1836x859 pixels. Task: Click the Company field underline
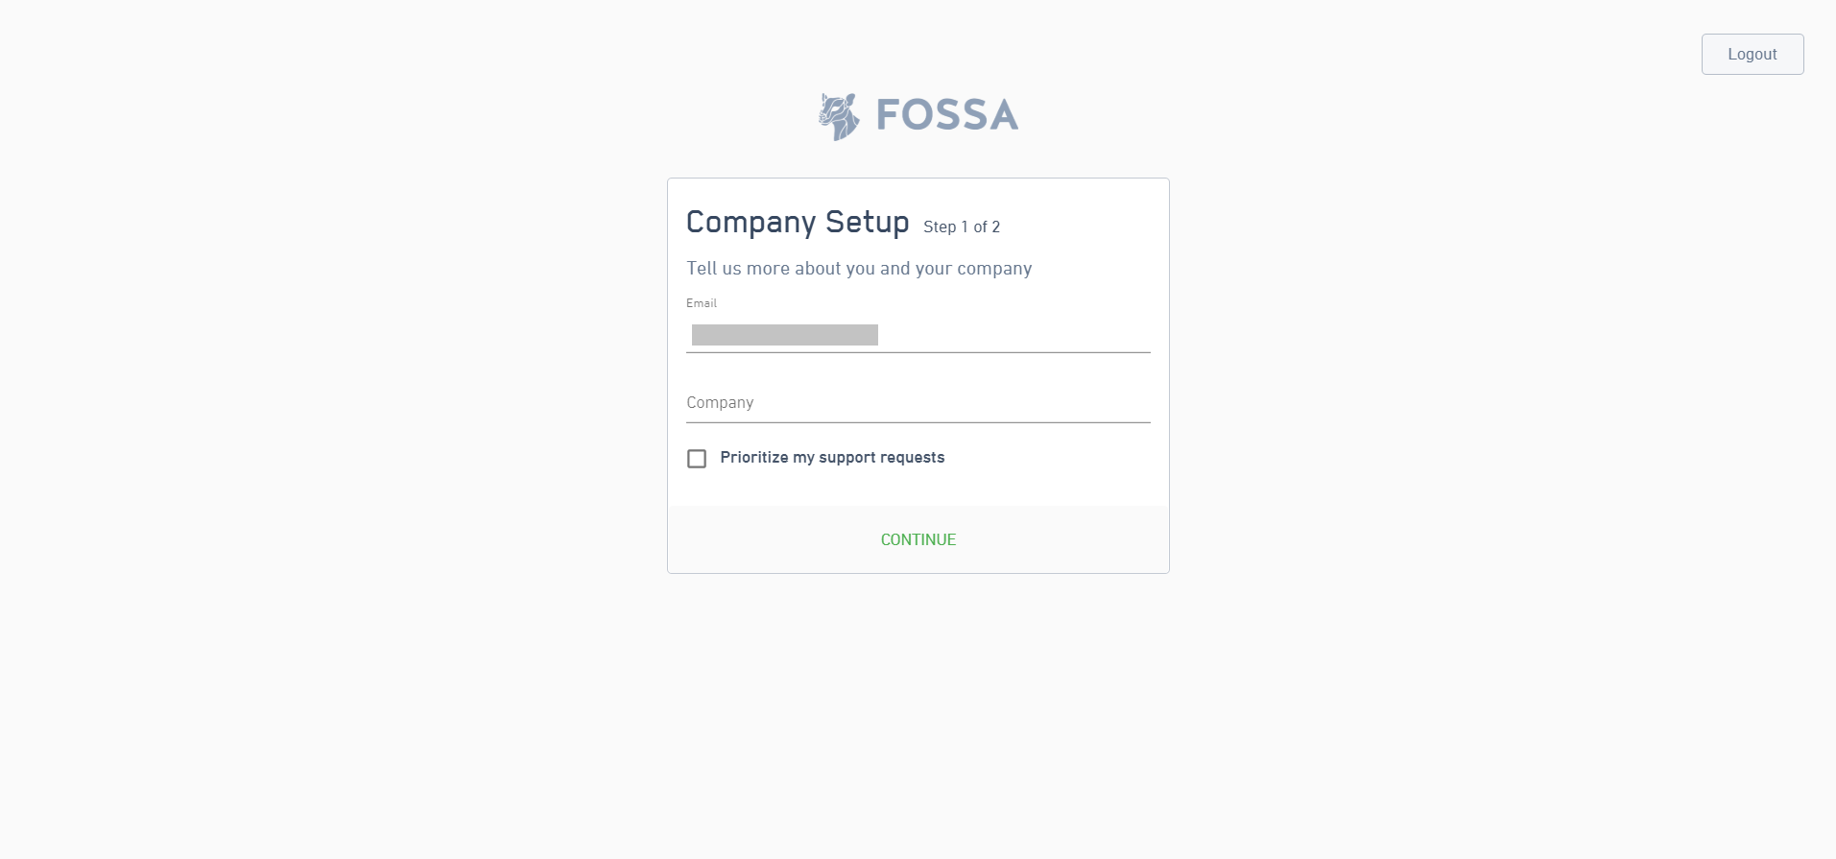pyautogui.click(x=918, y=419)
